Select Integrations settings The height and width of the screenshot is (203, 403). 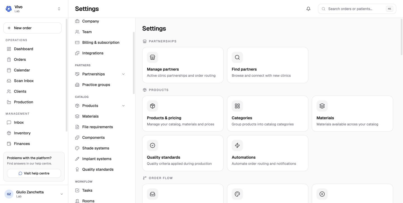(x=100, y=53)
